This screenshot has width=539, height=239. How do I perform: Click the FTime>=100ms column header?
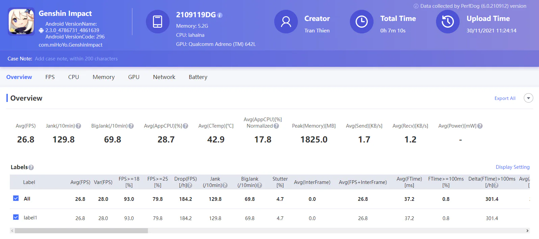[x=446, y=182]
